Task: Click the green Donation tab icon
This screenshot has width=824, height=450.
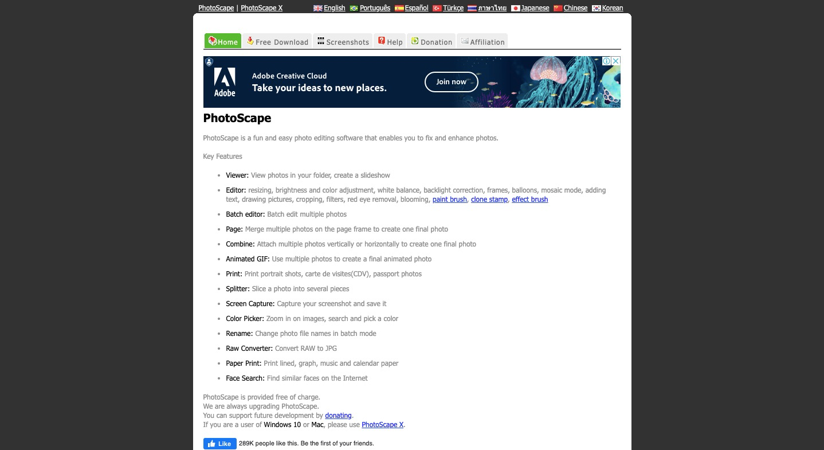Action: click(x=415, y=41)
